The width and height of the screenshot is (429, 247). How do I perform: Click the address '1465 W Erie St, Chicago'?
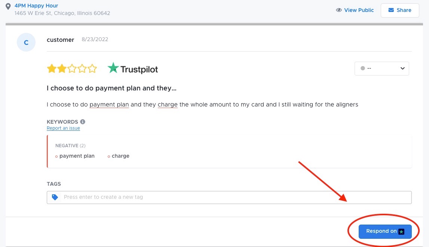(x=44, y=13)
